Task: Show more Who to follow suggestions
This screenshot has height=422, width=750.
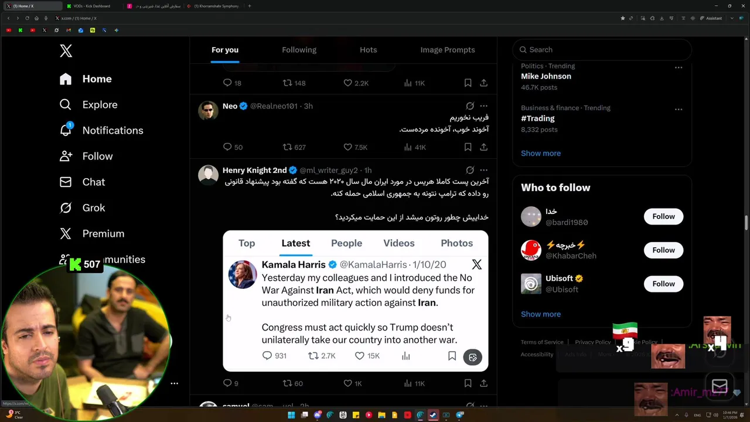Action: 541,314
